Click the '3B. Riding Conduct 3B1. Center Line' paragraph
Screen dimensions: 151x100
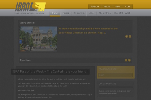coord(55,96)
